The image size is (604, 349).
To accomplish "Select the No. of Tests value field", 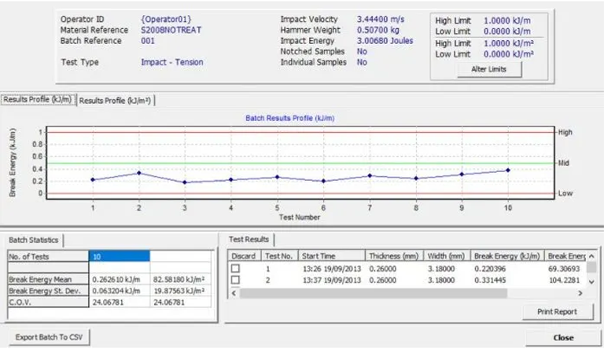I will pyautogui.click(x=119, y=256).
